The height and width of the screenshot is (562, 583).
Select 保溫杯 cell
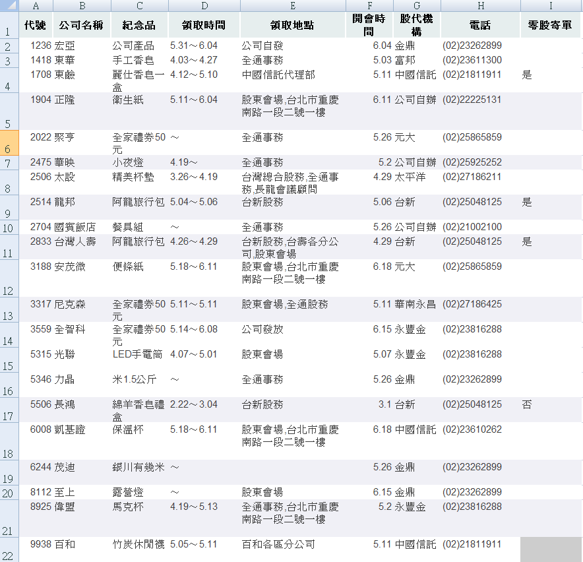coord(139,441)
